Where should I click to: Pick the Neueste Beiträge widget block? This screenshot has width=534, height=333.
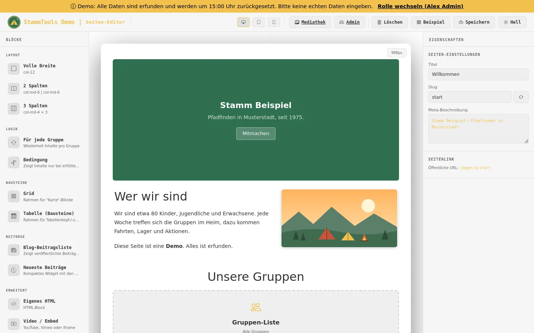(x=44, y=270)
